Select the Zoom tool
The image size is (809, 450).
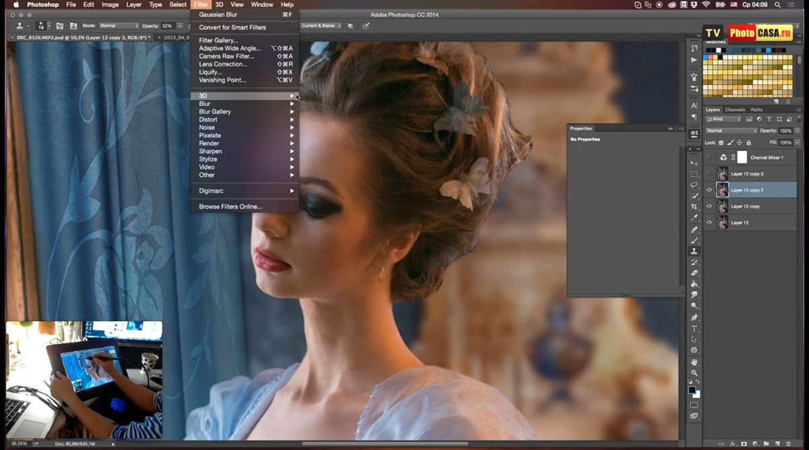click(694, 373)
